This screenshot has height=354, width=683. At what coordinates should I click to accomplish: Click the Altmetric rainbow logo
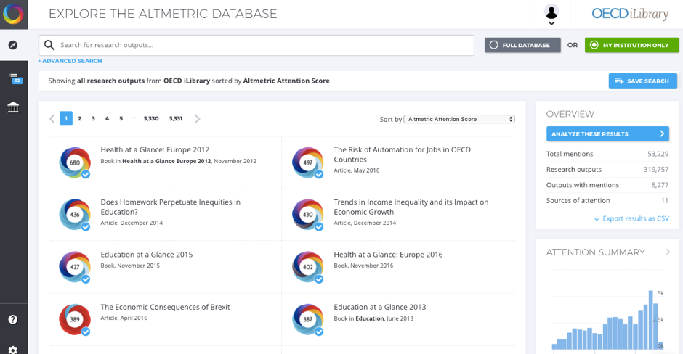pos(14,14)
